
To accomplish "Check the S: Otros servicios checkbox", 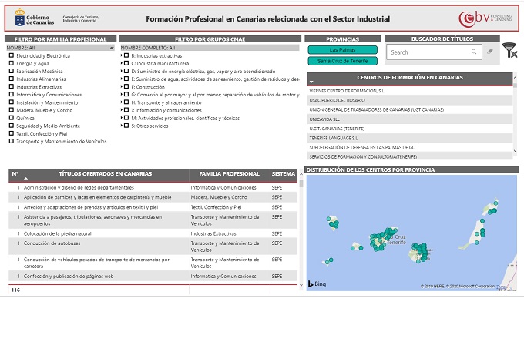I will [x=126, y=126].
